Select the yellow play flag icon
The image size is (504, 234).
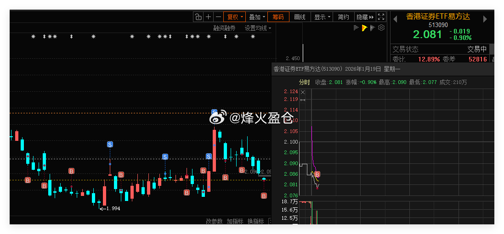(364, 28)
